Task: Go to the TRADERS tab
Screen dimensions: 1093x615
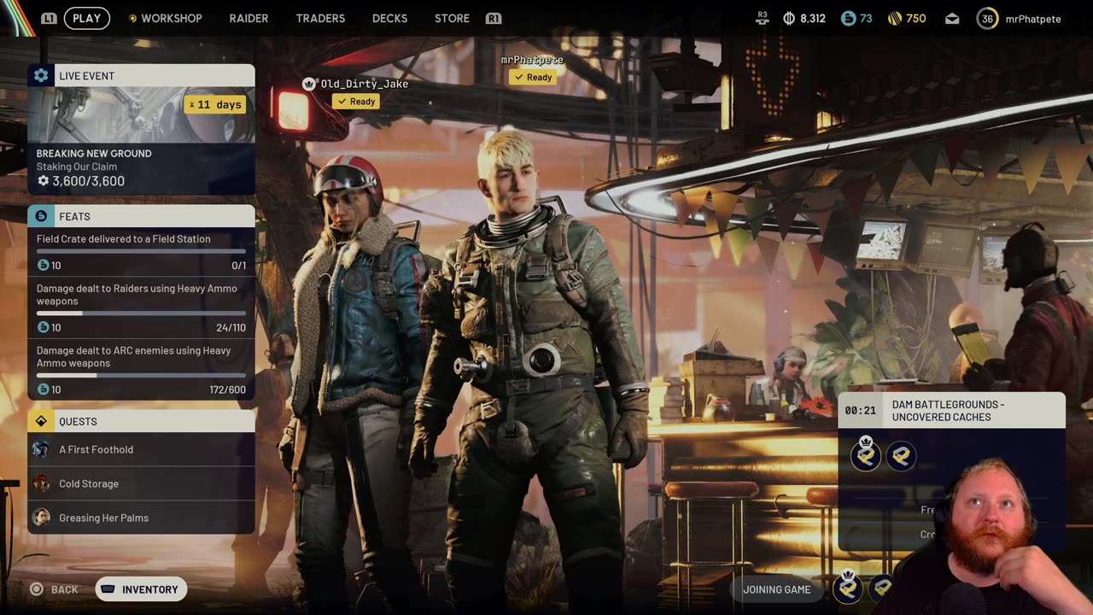Action: click(320, 18)
